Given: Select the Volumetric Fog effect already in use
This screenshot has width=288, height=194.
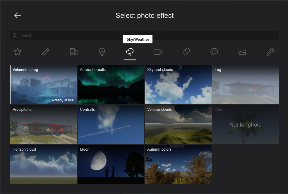Looking at the screenshot, I should [x=43, y=85].
